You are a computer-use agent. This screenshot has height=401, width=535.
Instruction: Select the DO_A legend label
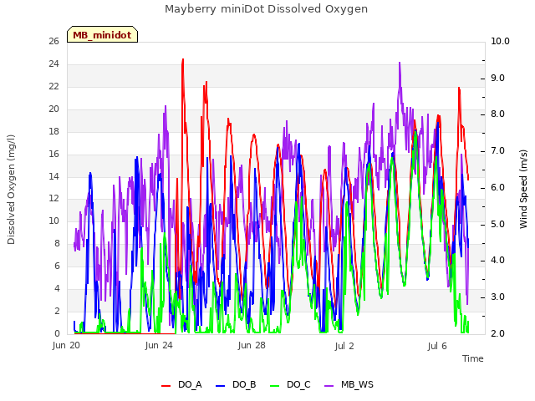tap(190, 384)
